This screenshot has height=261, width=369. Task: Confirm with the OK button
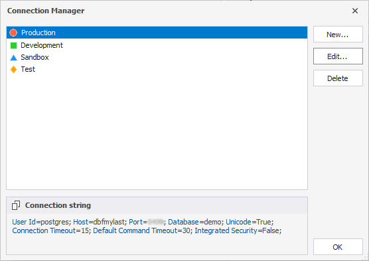coord(338,246)
